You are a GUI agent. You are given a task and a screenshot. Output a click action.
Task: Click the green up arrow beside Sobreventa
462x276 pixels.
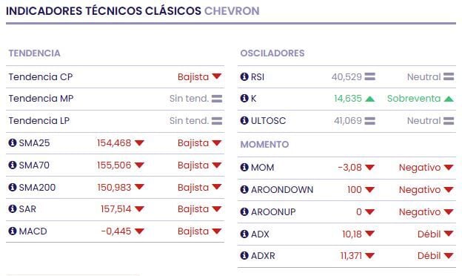coord(449,99)
